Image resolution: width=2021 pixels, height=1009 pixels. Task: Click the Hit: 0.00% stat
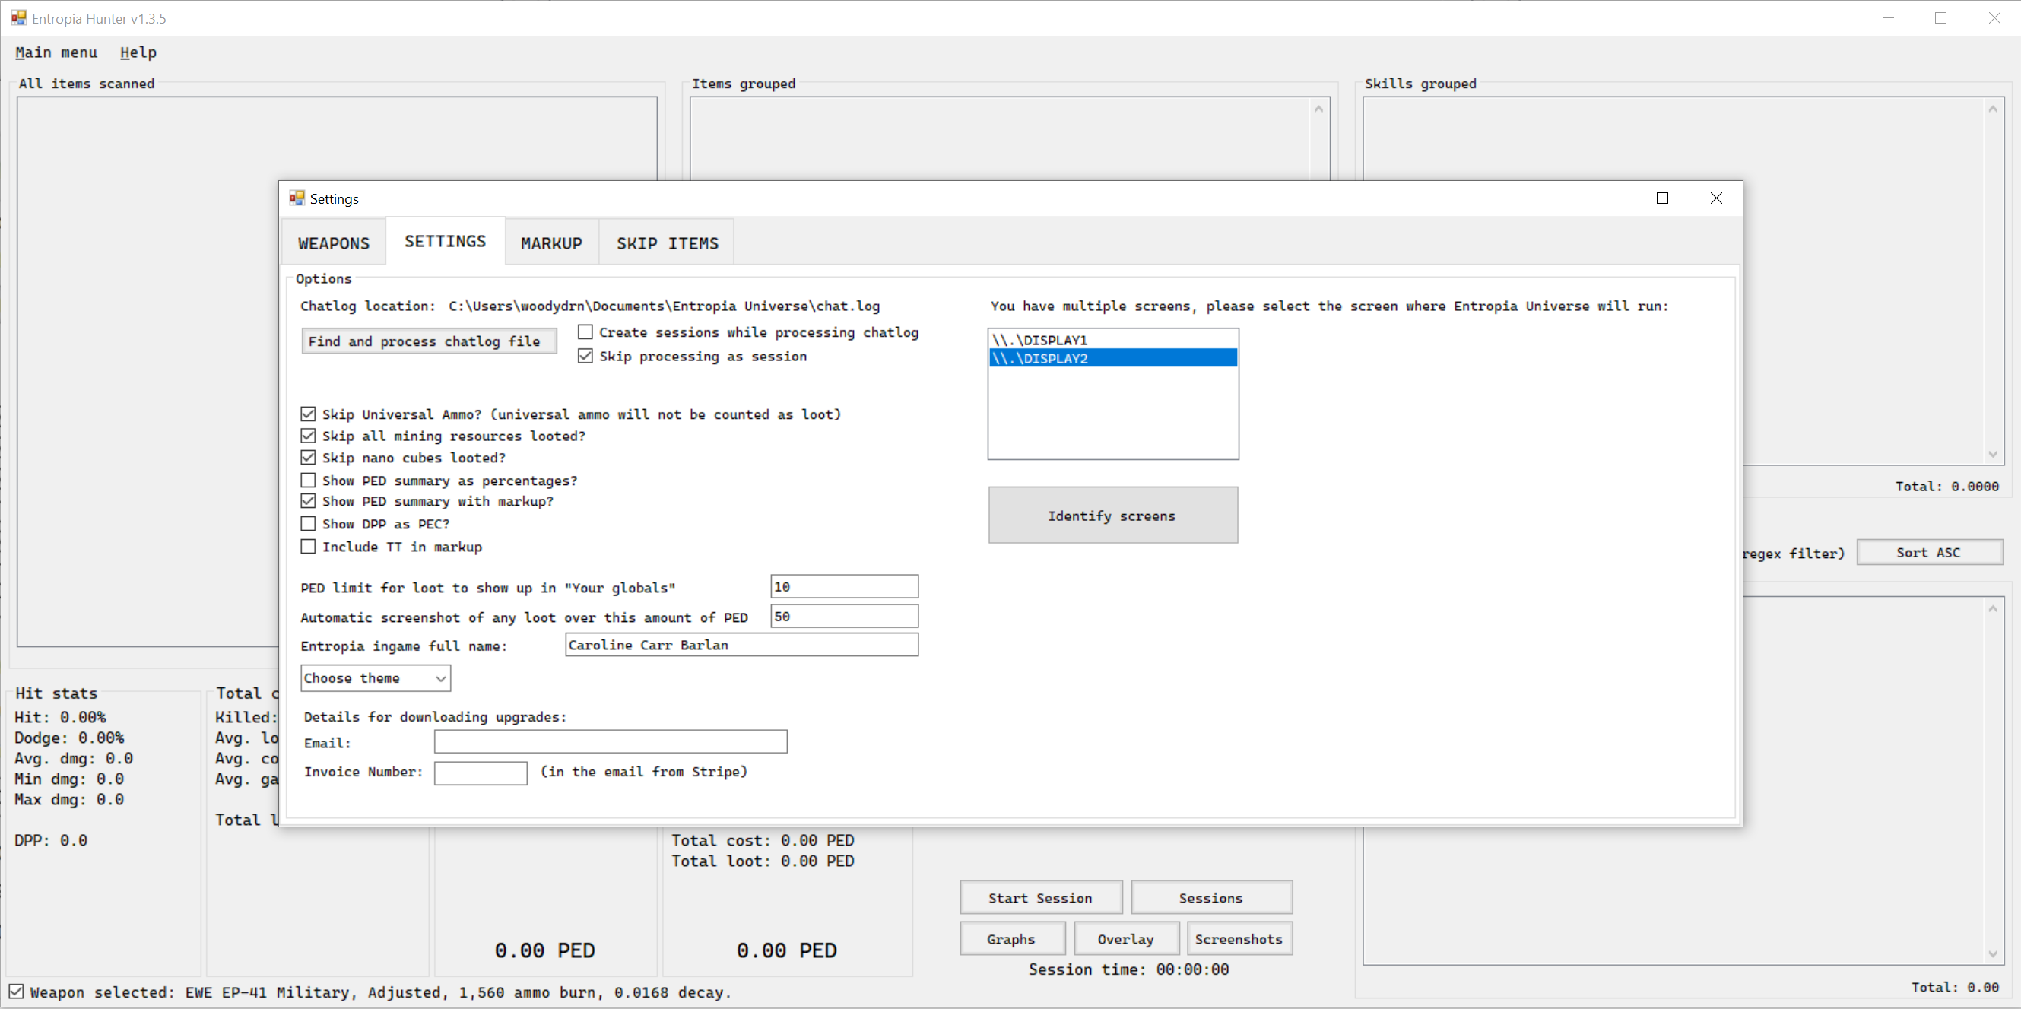point(60,717)
